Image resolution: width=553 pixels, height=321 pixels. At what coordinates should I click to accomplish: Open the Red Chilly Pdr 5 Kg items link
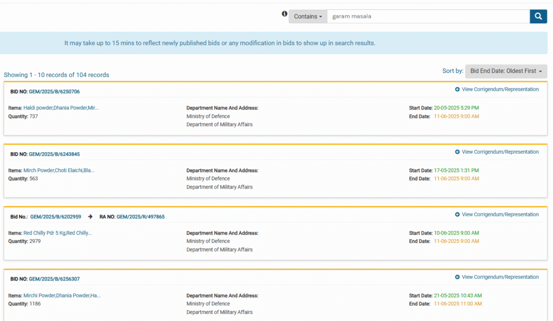(57, 233)
